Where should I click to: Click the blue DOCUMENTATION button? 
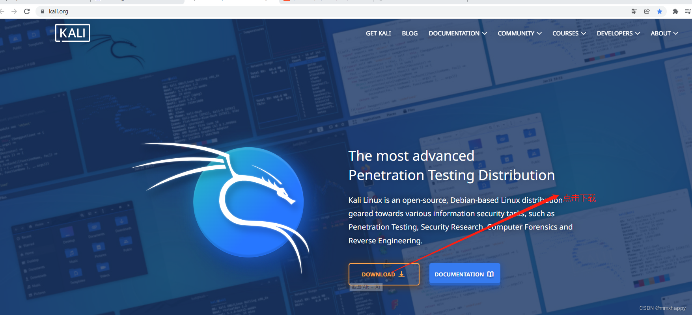[464, 274]
